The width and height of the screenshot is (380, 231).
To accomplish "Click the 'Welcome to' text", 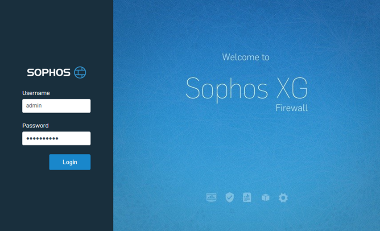I will (x=246, y=57).
